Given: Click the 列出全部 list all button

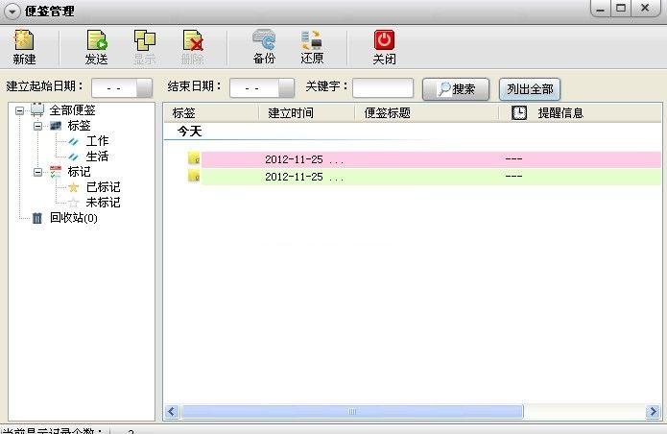Looking at the screenshot, I should [529, 88].
